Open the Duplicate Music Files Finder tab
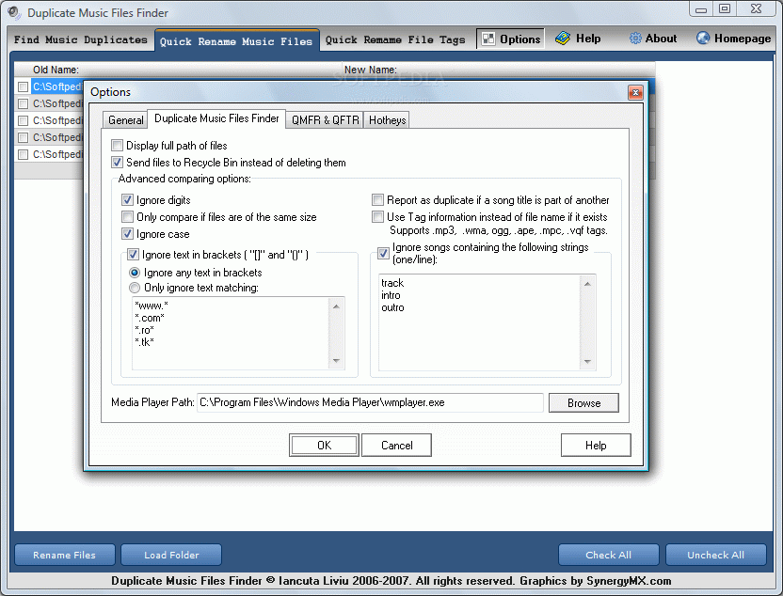The height and width of the screenshot is (596, 783). (x=216, y=118)
